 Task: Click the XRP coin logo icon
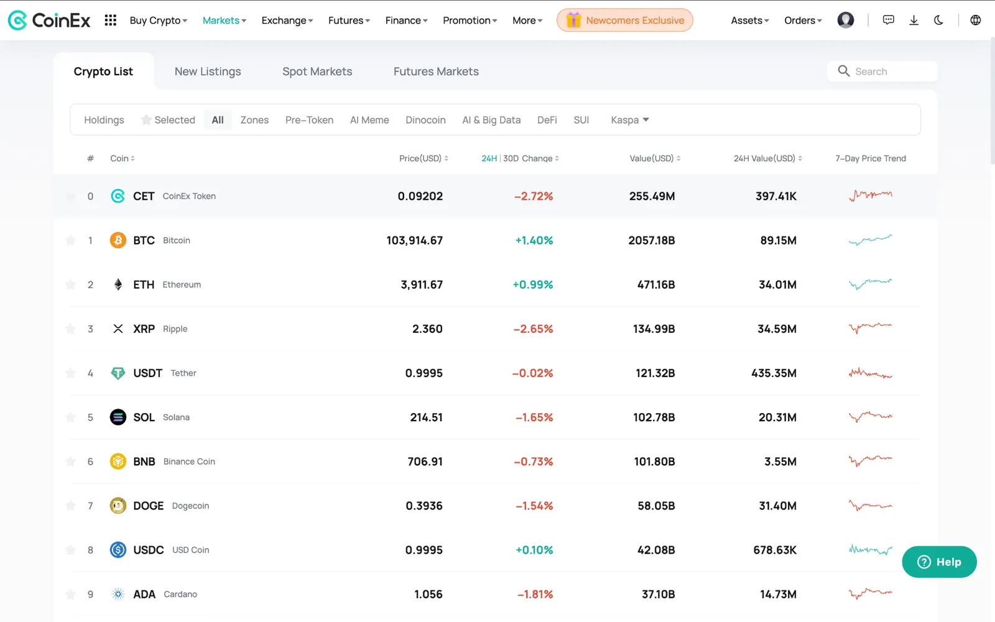pyautogui.click(x=118, y=328)
